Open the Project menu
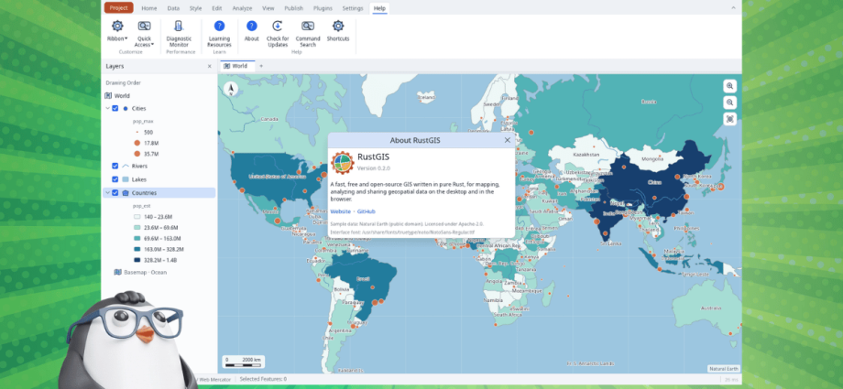The width and height of the screenshot is (843, 389). pyautogui.click(x=118, y=8)
